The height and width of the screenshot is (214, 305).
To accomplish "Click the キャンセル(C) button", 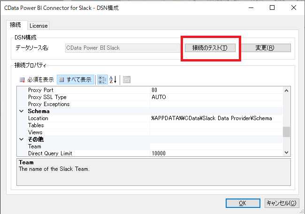I will click(282, 203).
